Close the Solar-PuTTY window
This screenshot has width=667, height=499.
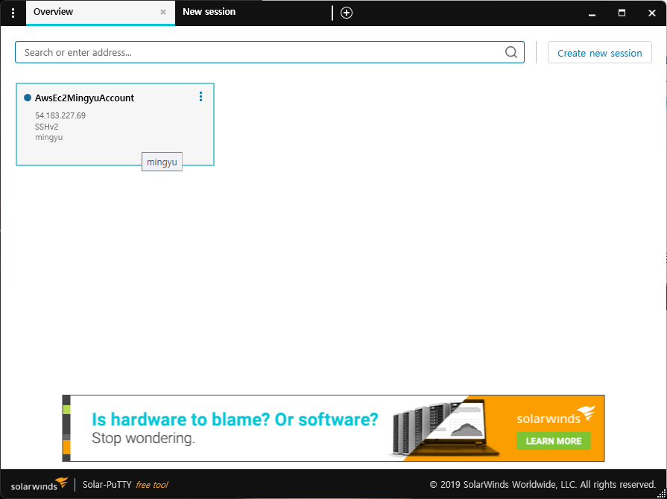click(x=651, y=13)
